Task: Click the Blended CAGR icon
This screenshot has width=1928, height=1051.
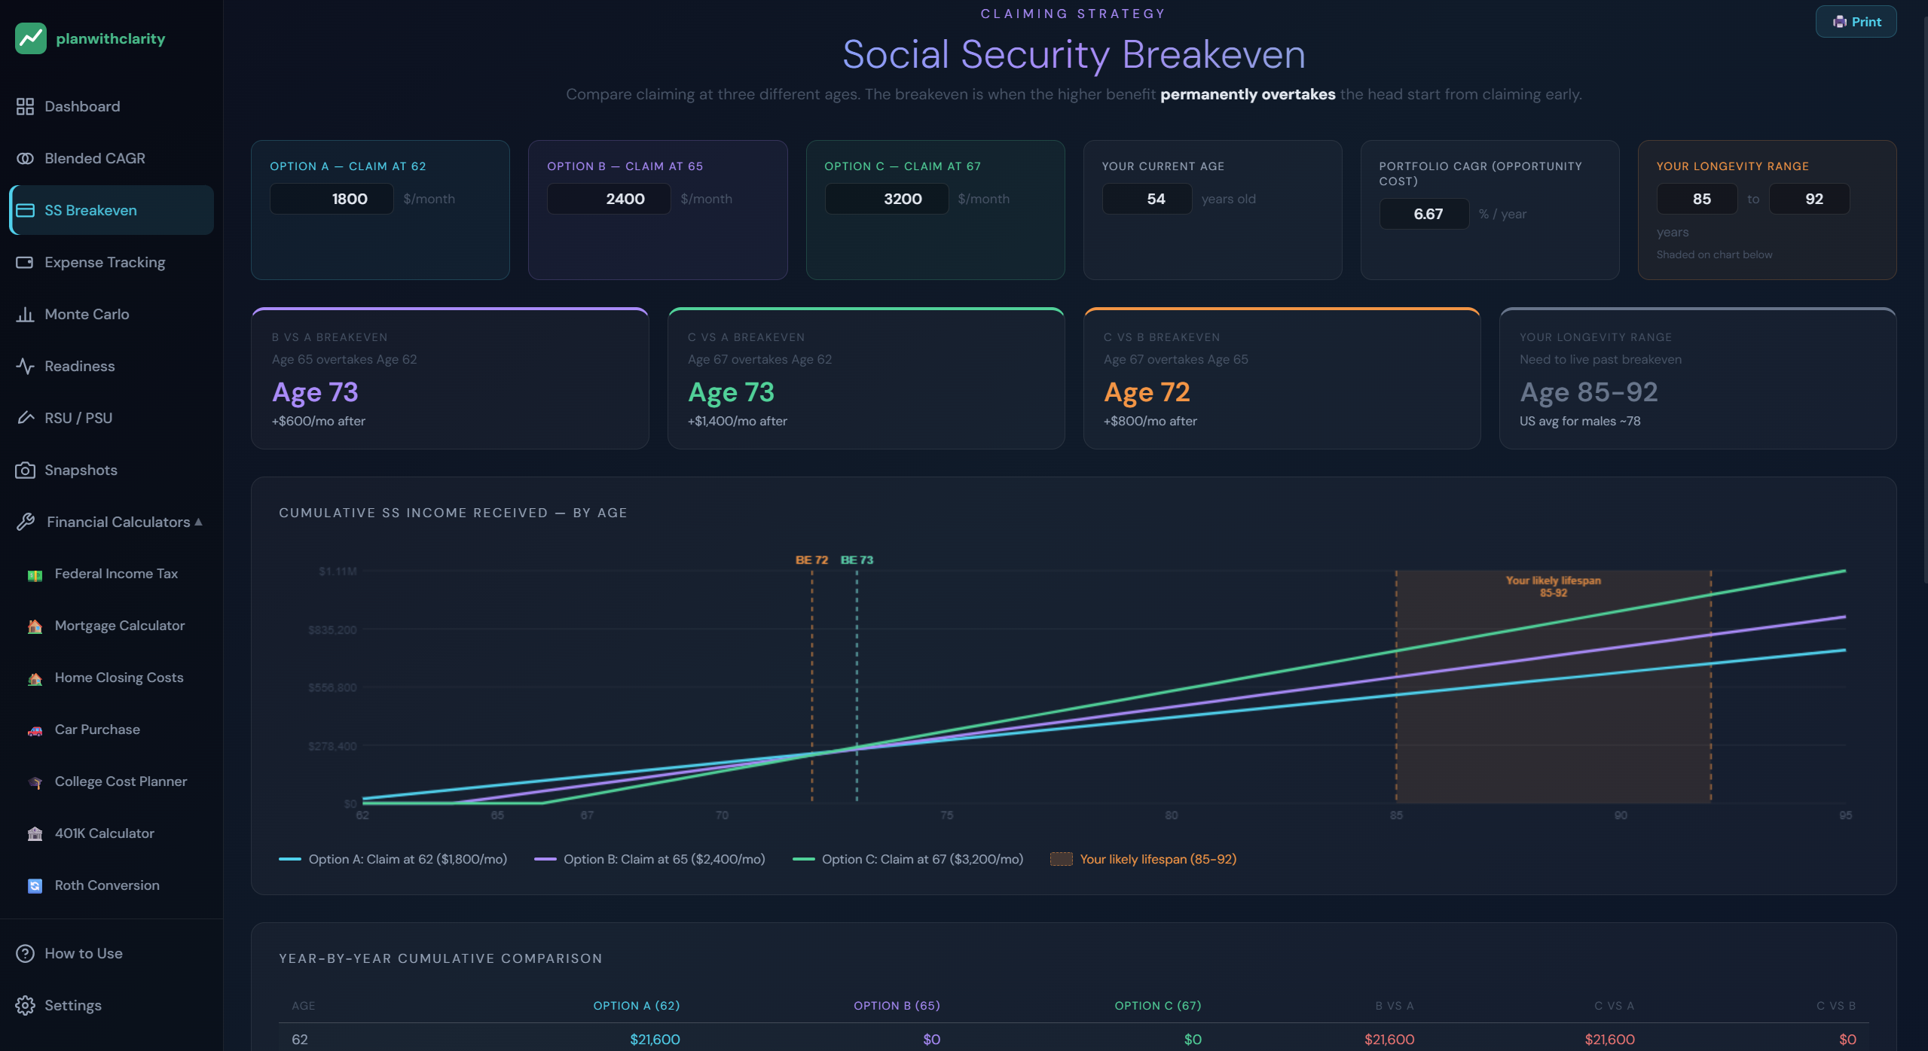Action: [x=25, y=159]
